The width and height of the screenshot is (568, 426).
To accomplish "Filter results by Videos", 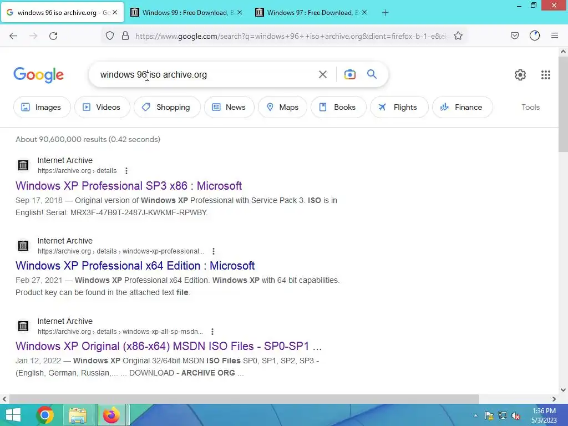I will pyautogui.click(x=102, y=107).
